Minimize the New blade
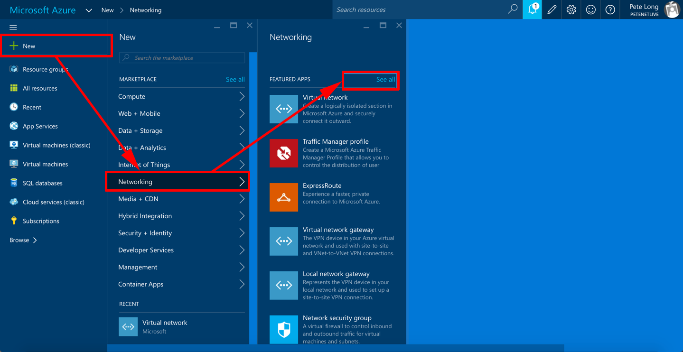 pos(217,27)
